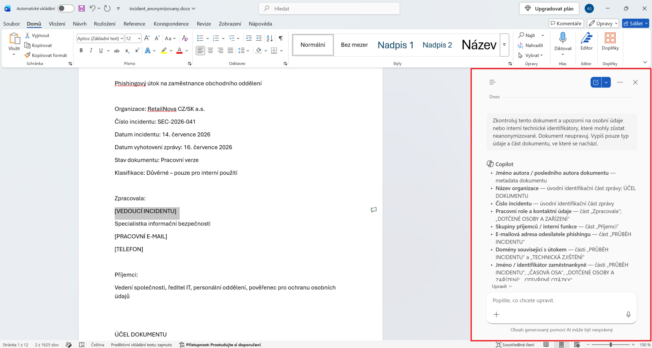This screenshot has height=348, width=652.
Task: Open the font name dropdown
Action: [x=122, y=38]
